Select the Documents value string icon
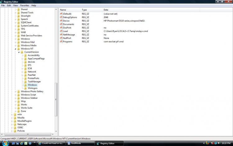 coord(61,24)
